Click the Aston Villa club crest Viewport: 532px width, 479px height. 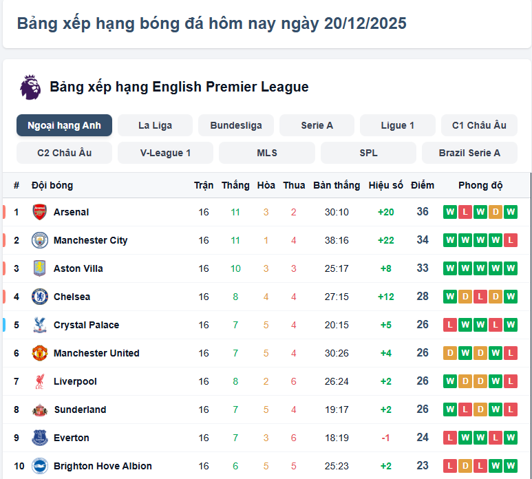[x=39, y=268]
